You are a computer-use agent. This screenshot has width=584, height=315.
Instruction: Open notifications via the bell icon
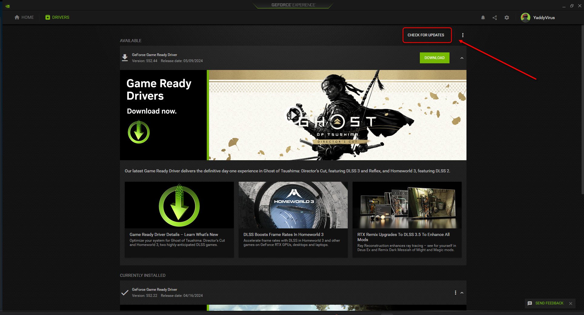(x=483, y=17)
